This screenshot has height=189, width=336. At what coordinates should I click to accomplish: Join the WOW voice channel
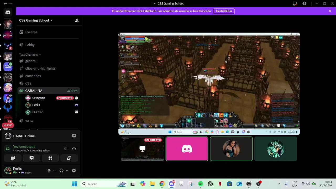[49, 121]
